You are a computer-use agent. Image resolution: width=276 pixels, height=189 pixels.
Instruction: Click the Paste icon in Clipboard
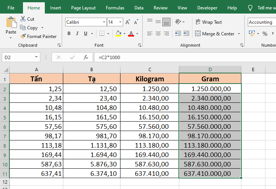11,23
